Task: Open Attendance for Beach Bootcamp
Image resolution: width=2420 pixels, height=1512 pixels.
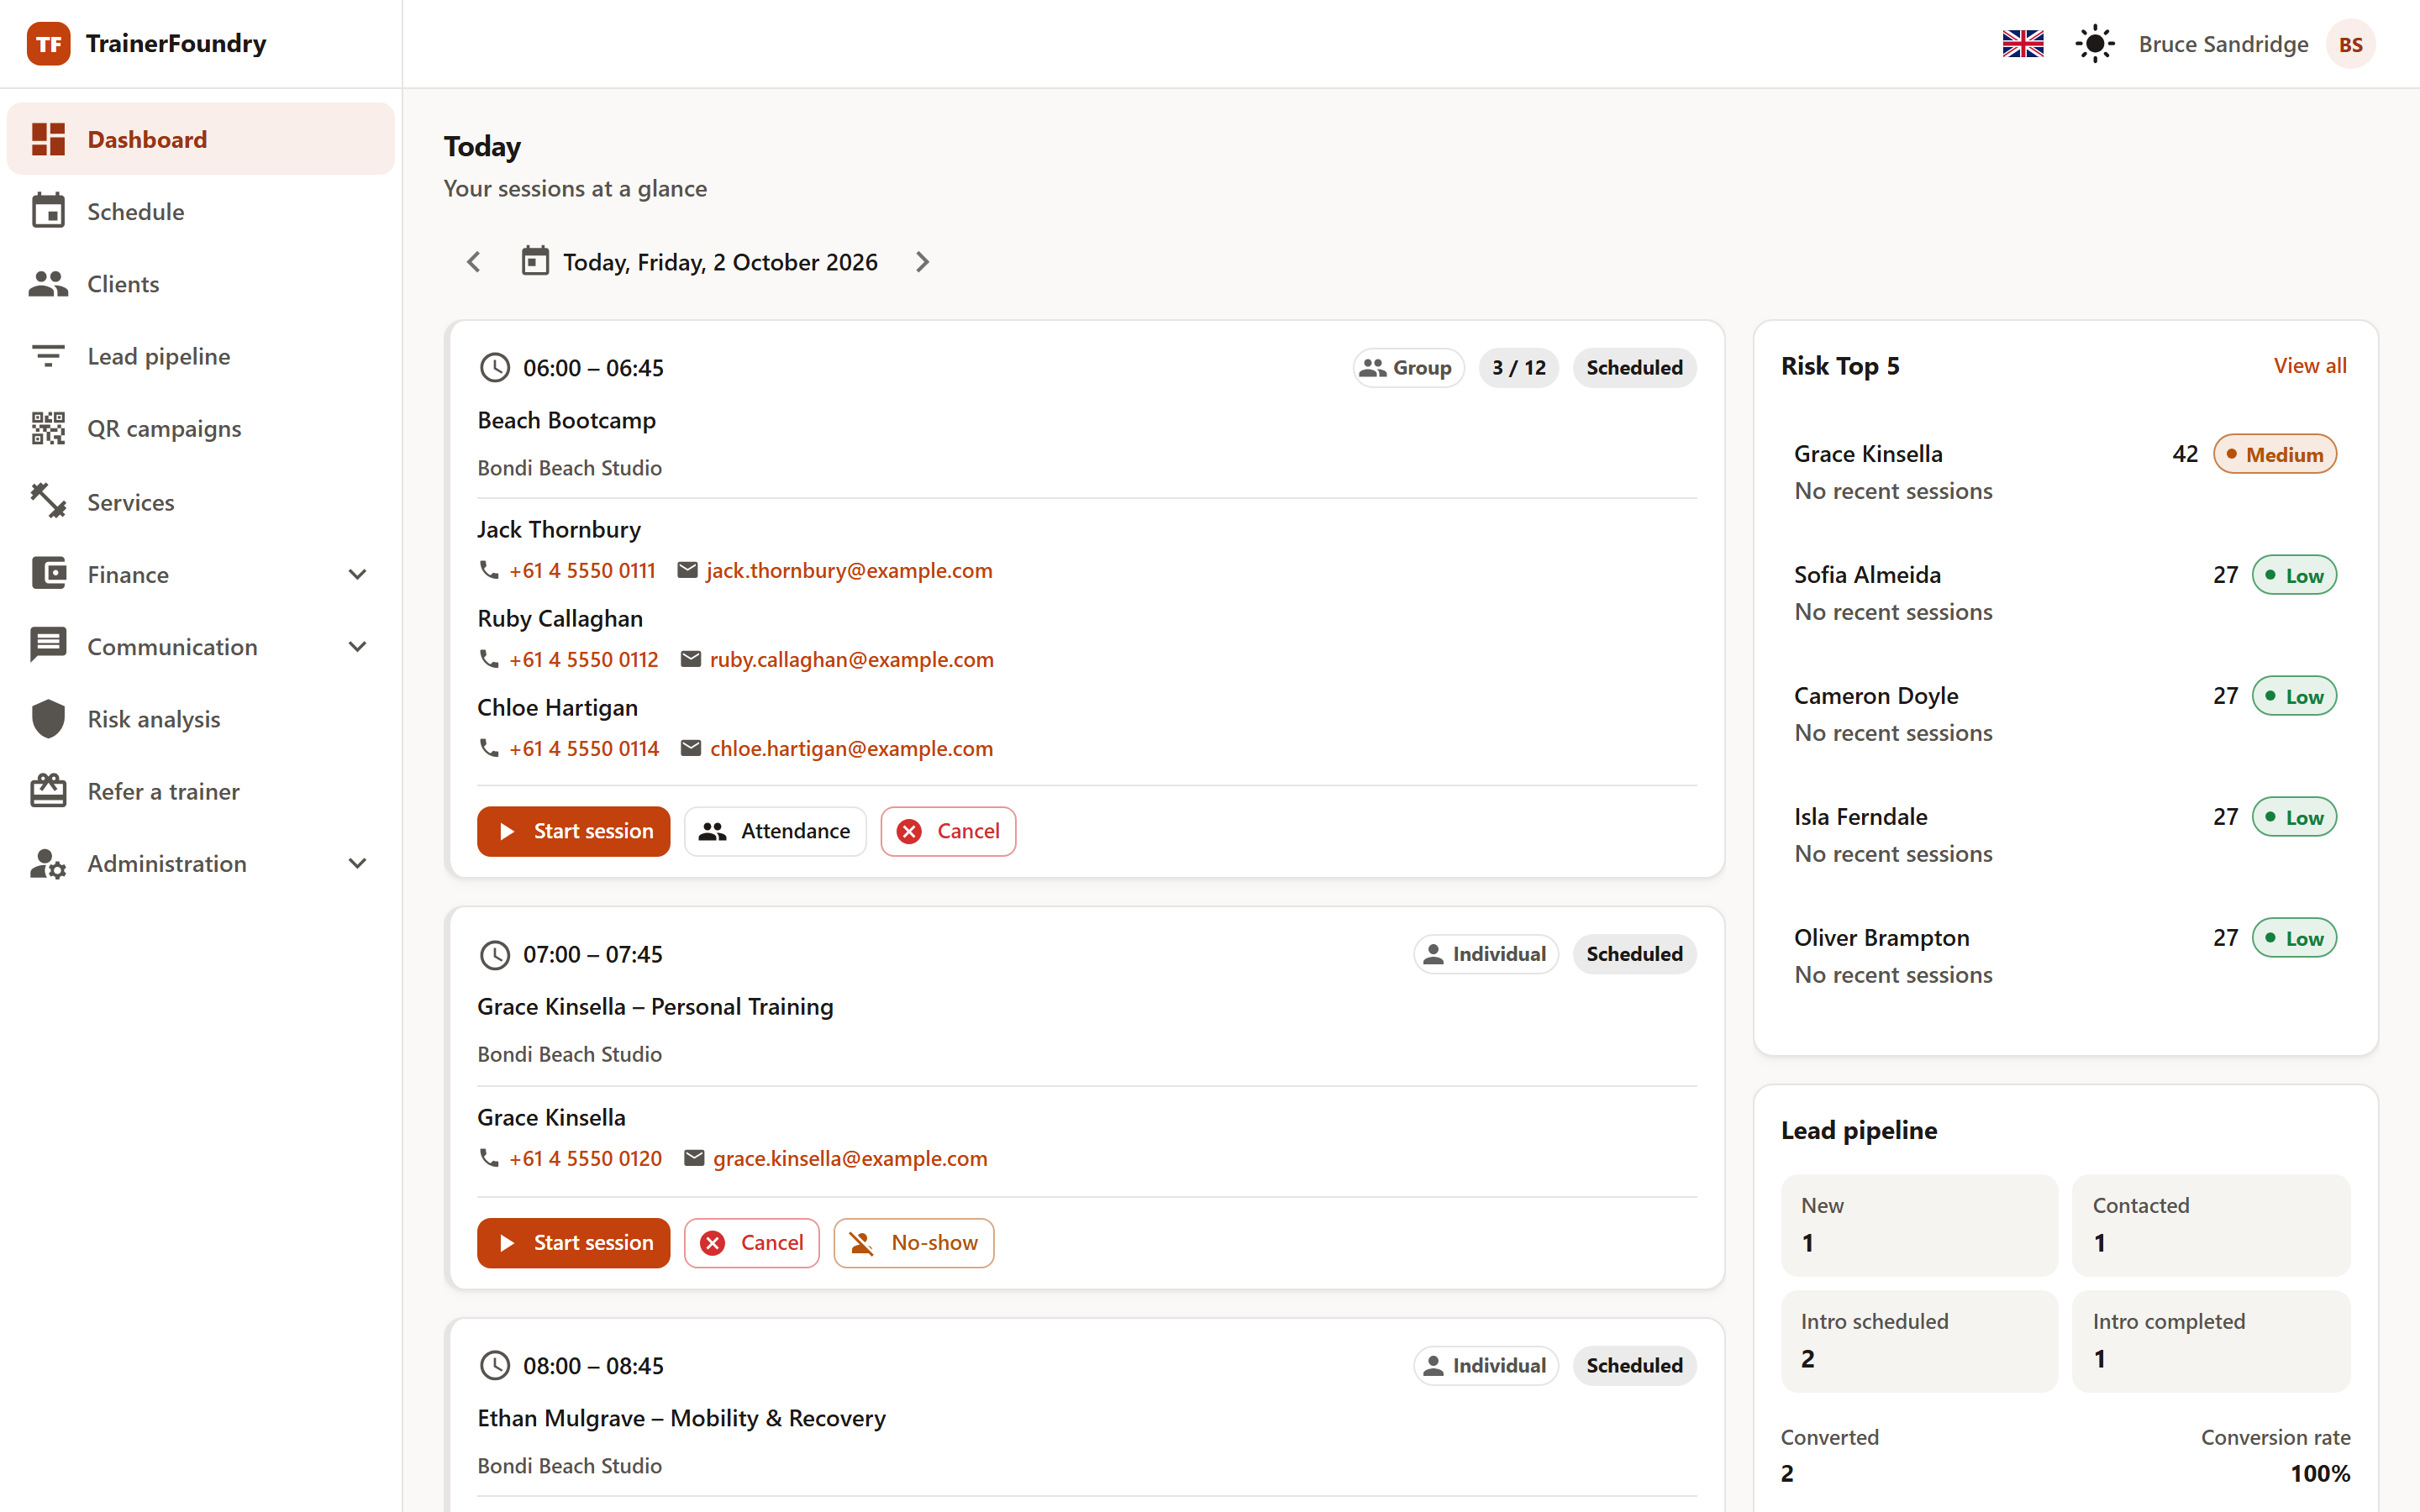Action: (x=775, y=831)
